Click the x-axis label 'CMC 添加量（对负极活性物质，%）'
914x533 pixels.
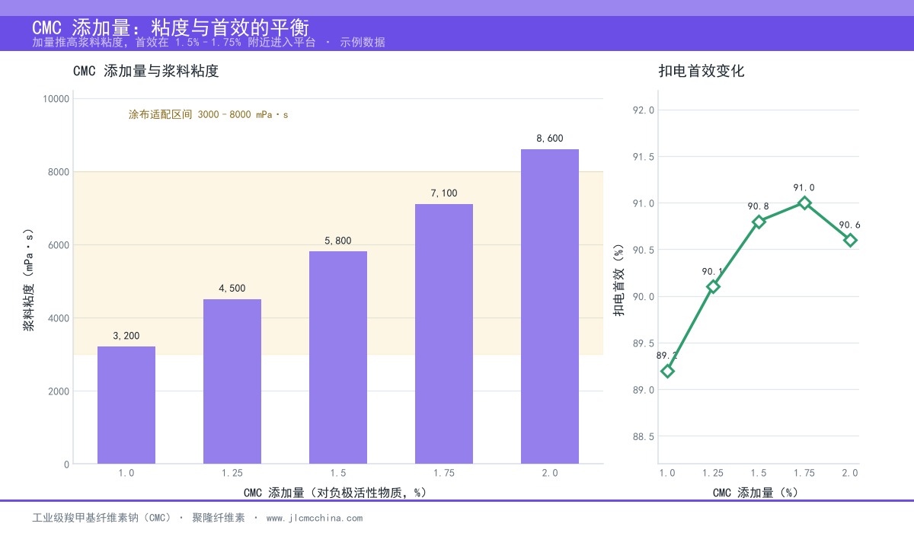point(335,493)
